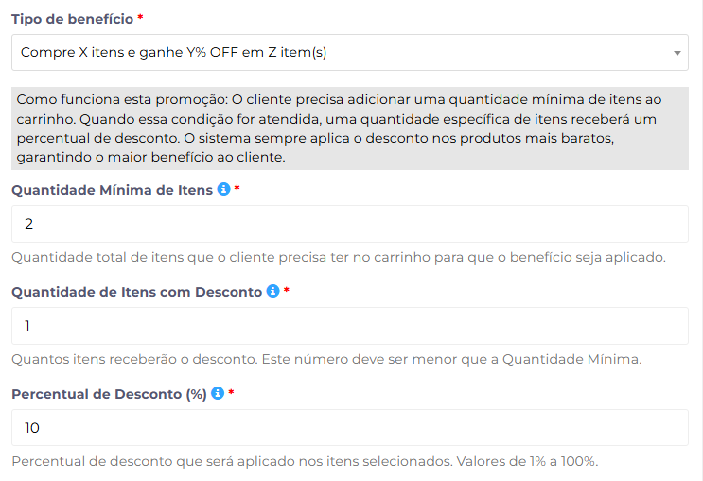Image resolution: width=703 pixels, height=481 pixels.
Task: Click the "Quantidade Mínima de Itens" label text
Action: click(112, 190)
